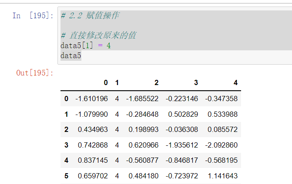Viewport: 292px width, 184px height.
Task: Select cell value 0.198993
Action: tap(144, 129)
